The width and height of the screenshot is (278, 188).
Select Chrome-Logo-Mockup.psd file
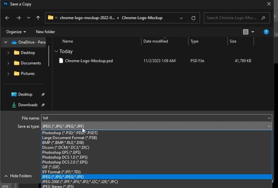coord(89,61)
